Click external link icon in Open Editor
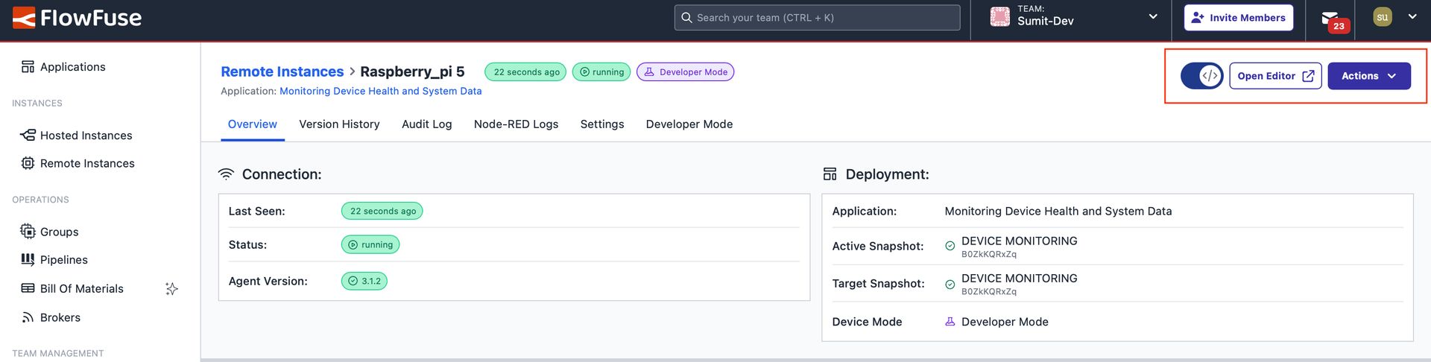Image resolution: width=1431 pixels, height=362 pixels. point(1308,76)
